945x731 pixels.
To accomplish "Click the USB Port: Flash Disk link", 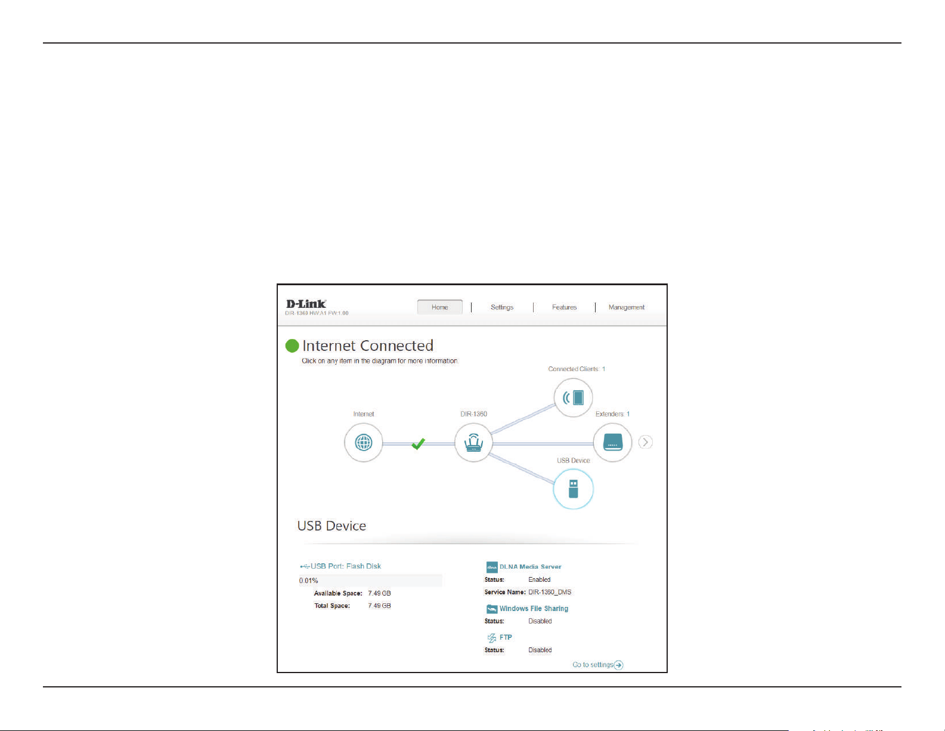I will (340, 566).
